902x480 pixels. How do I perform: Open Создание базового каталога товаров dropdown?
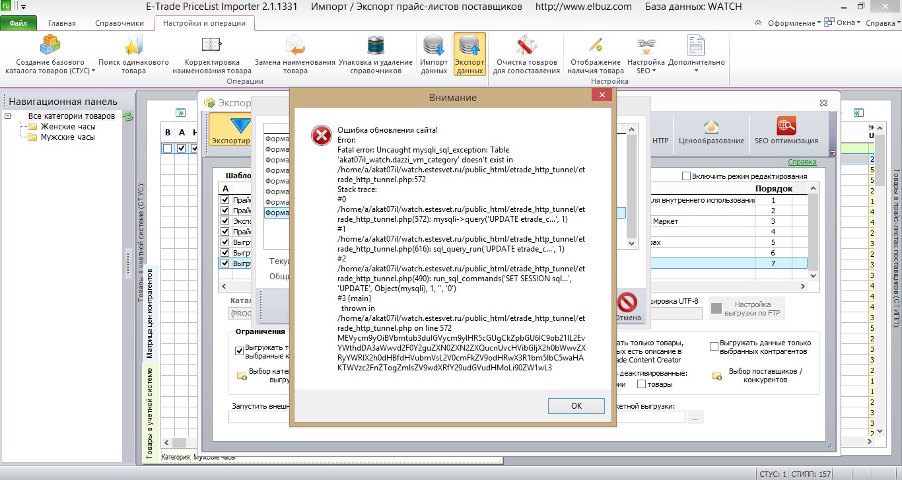[50, 54]
